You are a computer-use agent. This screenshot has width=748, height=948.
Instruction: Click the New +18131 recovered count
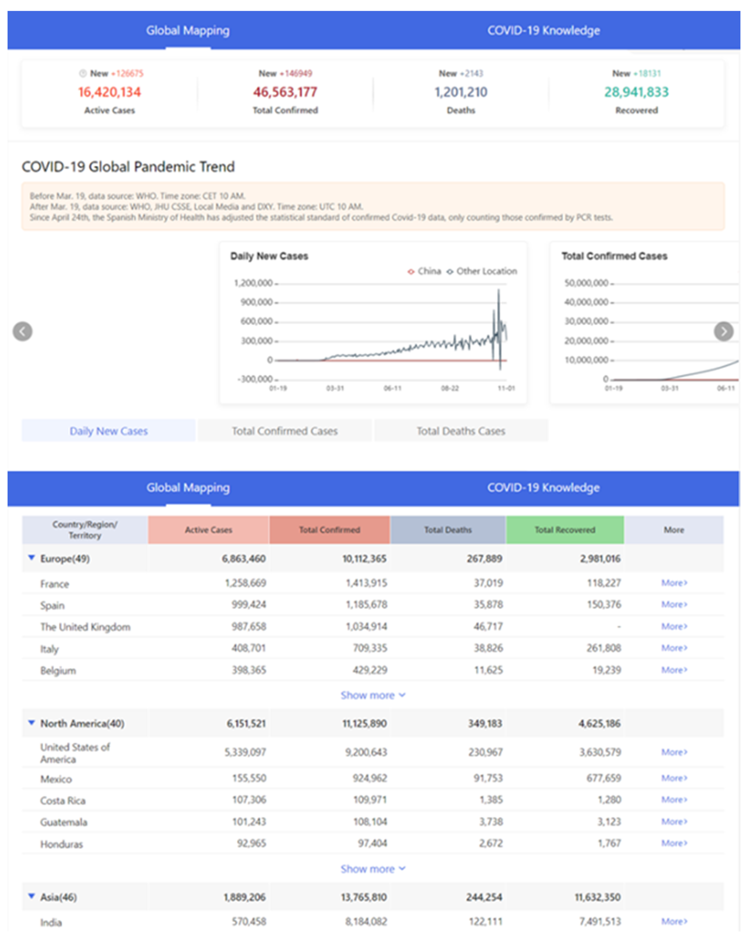point(637,73)
